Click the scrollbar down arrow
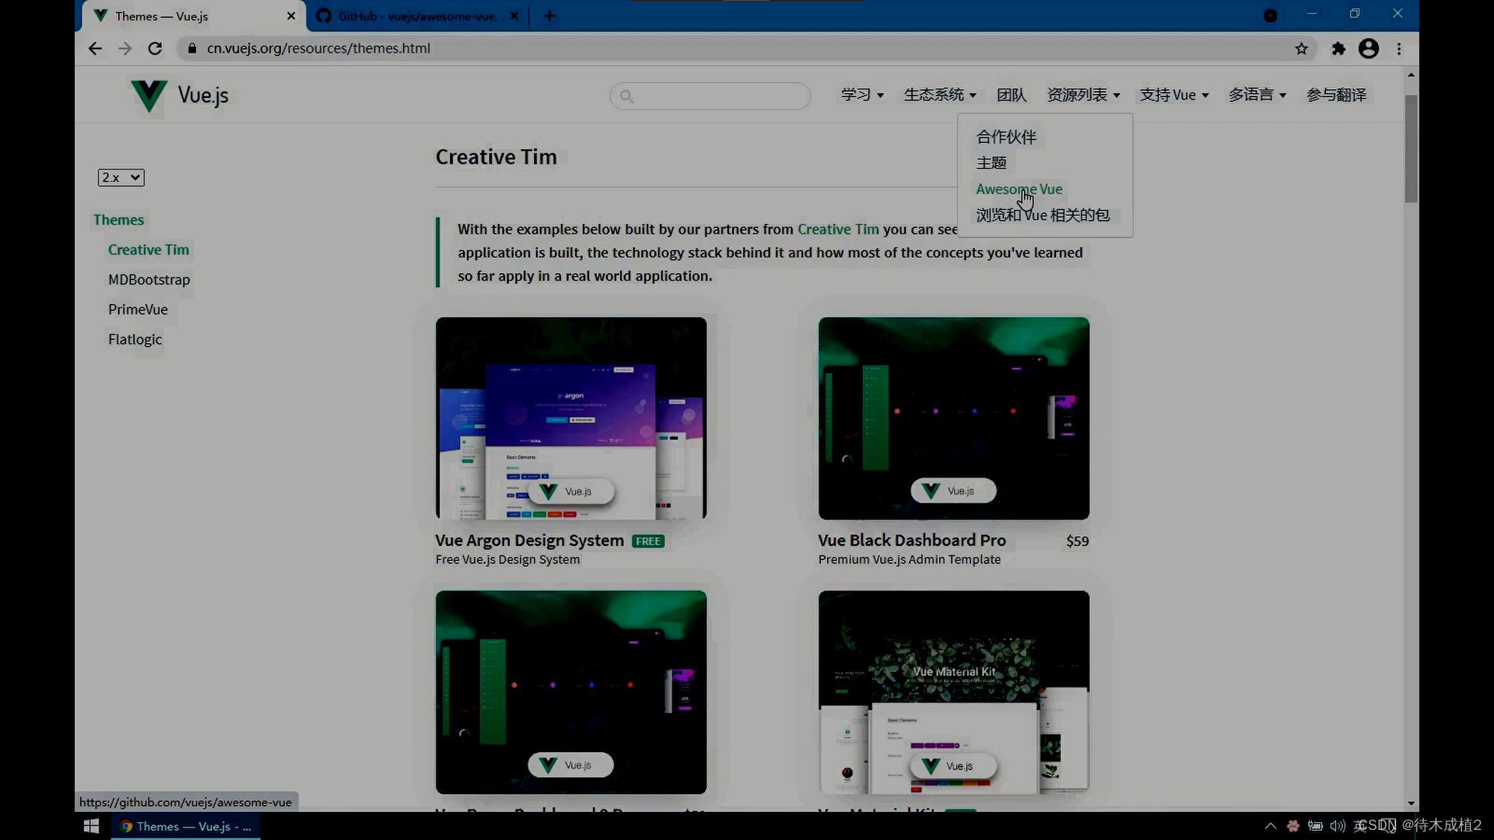This screenshot has width=1494, height=840. (x=1411, y=803)
